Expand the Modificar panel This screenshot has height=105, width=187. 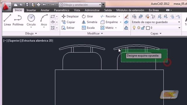tap(95, 34)
